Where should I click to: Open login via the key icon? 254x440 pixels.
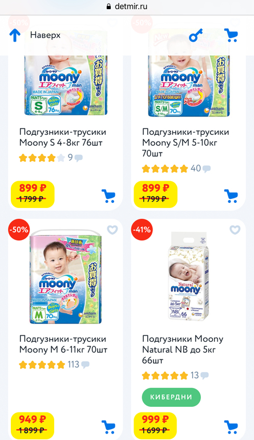[x=196, y=35]
